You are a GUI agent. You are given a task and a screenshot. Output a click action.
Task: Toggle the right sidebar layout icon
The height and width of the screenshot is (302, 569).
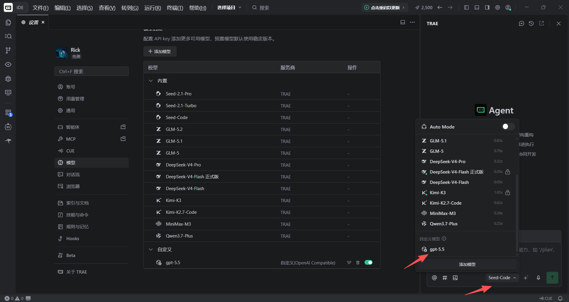487,8
